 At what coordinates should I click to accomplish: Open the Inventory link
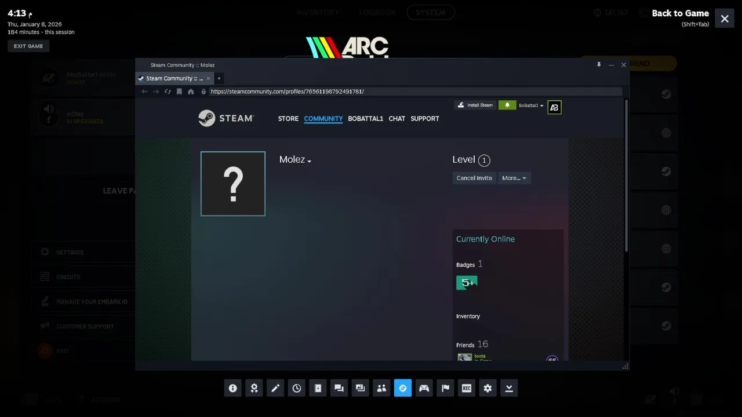[x=468, y=316]
